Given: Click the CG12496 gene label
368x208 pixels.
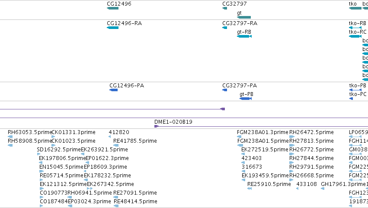Looking at the screenshot, I should pyautogui.click(x=119, y=4).
